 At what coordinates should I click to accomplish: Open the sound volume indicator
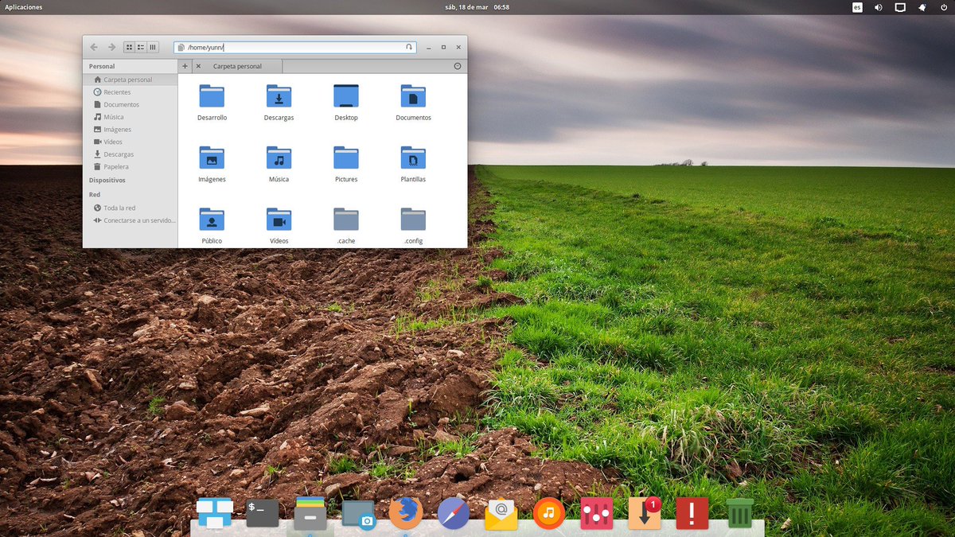pos(879,7)
